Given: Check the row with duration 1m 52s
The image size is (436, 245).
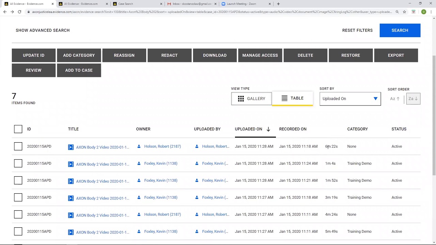Looking at the screenshot, I should (18, 180).
